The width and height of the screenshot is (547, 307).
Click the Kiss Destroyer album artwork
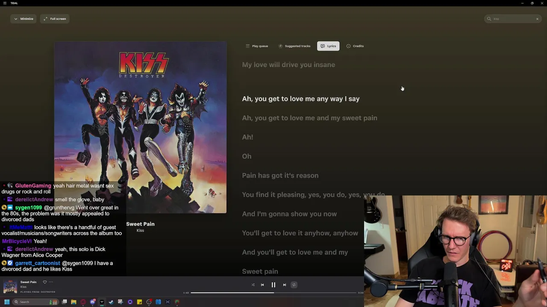[140, 127]
